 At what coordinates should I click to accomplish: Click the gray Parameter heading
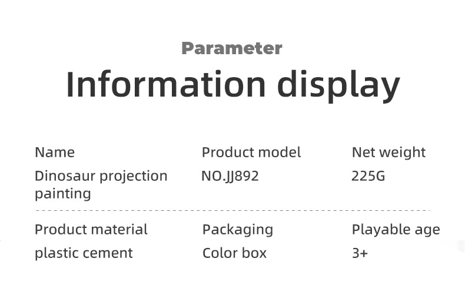(231, 48)
